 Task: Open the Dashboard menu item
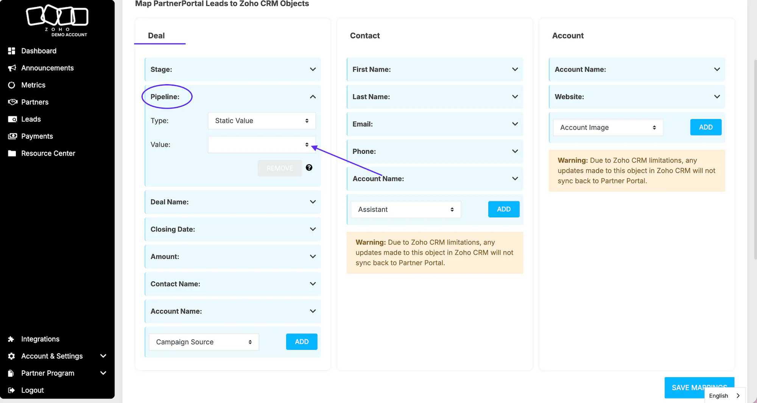[39, 51]
